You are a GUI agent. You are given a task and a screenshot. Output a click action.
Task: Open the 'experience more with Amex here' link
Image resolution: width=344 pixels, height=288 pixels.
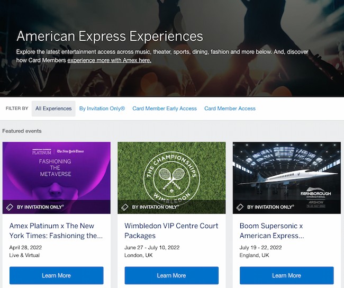[x=110, y=60]
